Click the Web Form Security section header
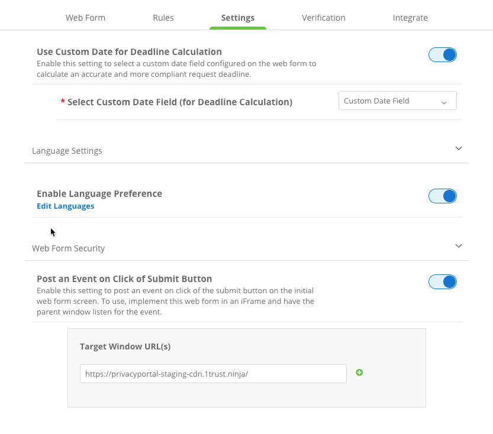The width and height of the screenshot is (493, 434). (x=69, y=248)
